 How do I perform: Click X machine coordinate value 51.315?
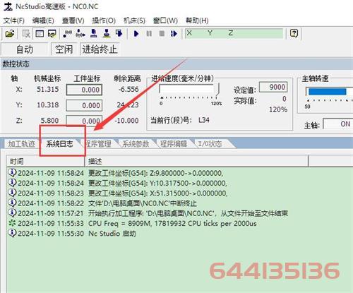(x=48, y=90)
